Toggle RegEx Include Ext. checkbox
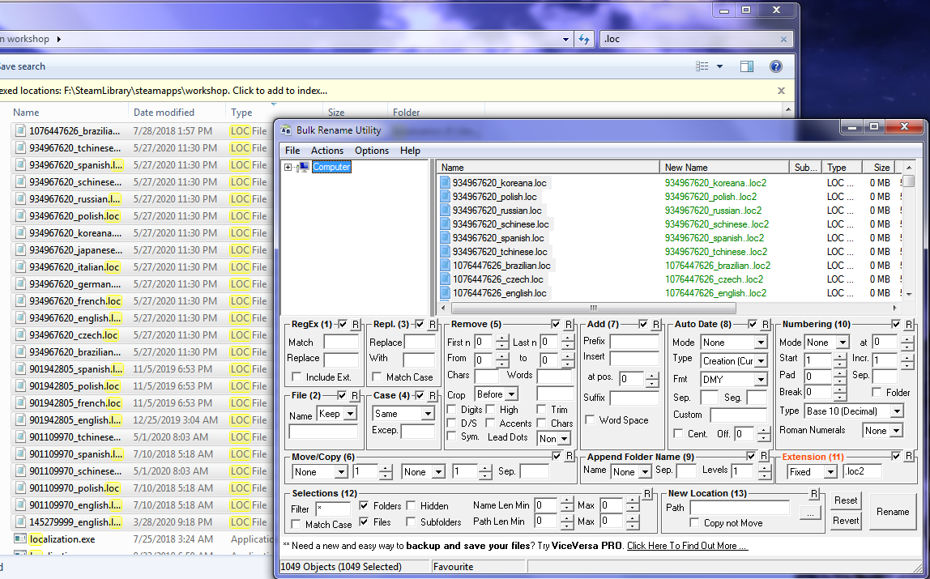Screen dimensions: 930x579 [296, 377]
